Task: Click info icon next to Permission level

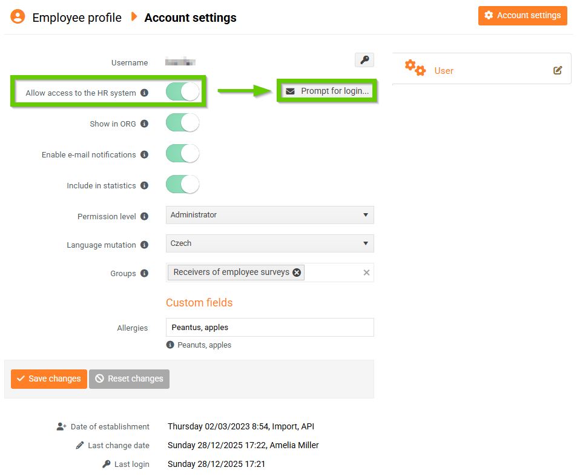Action: pos(144,216)
